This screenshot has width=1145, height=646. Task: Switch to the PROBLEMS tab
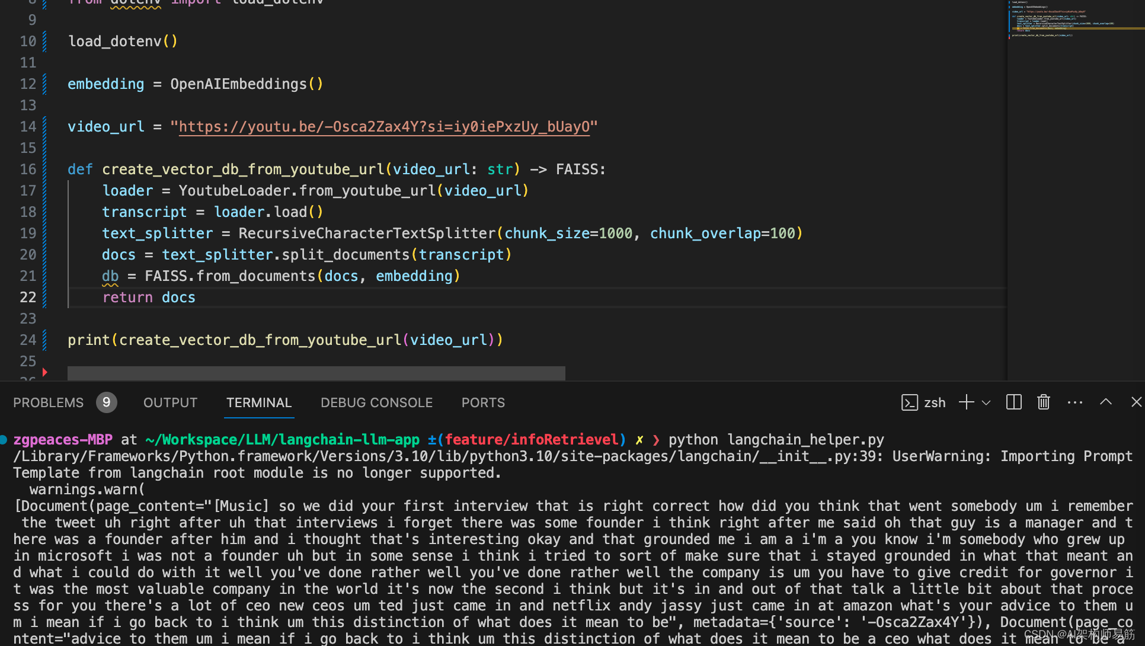[x=48, y=402]
